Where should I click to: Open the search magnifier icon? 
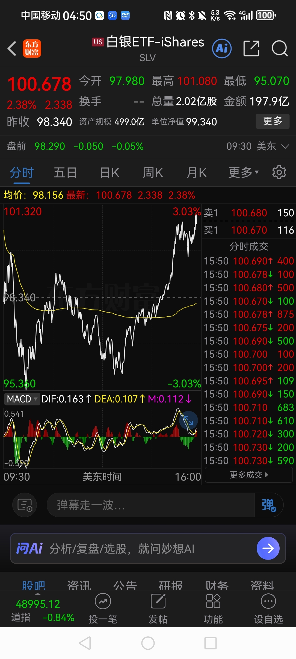280,48
